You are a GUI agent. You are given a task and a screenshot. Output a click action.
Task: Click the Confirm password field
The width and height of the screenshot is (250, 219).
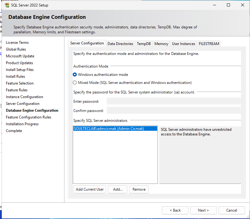pyautogui.click(x=174, y=110)
